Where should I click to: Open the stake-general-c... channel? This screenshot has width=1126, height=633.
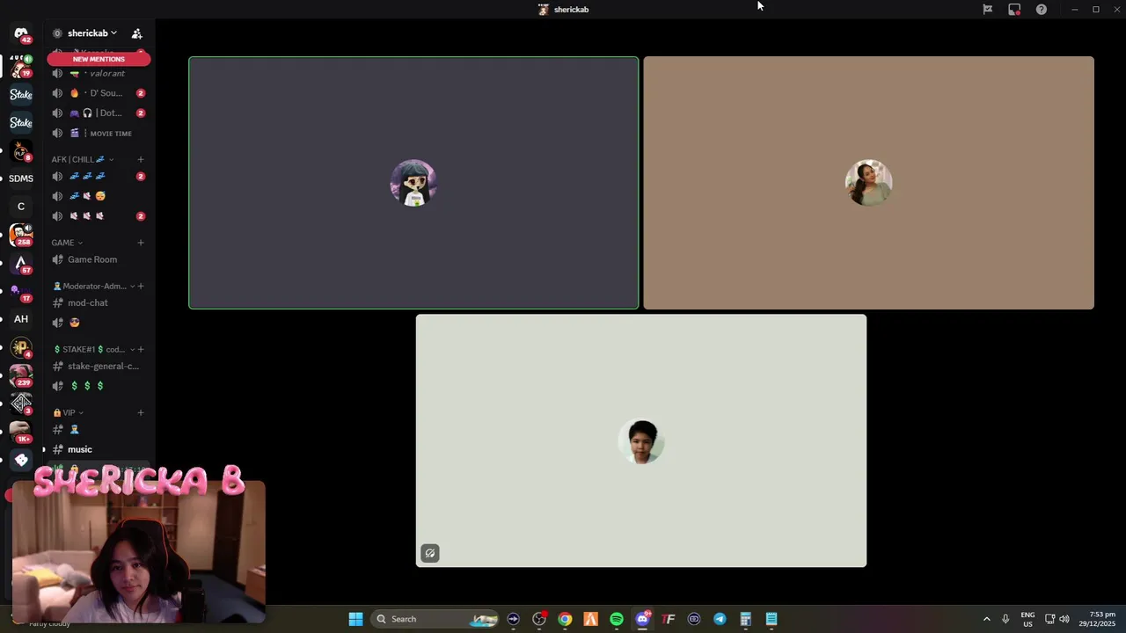(x=99, y=366)
